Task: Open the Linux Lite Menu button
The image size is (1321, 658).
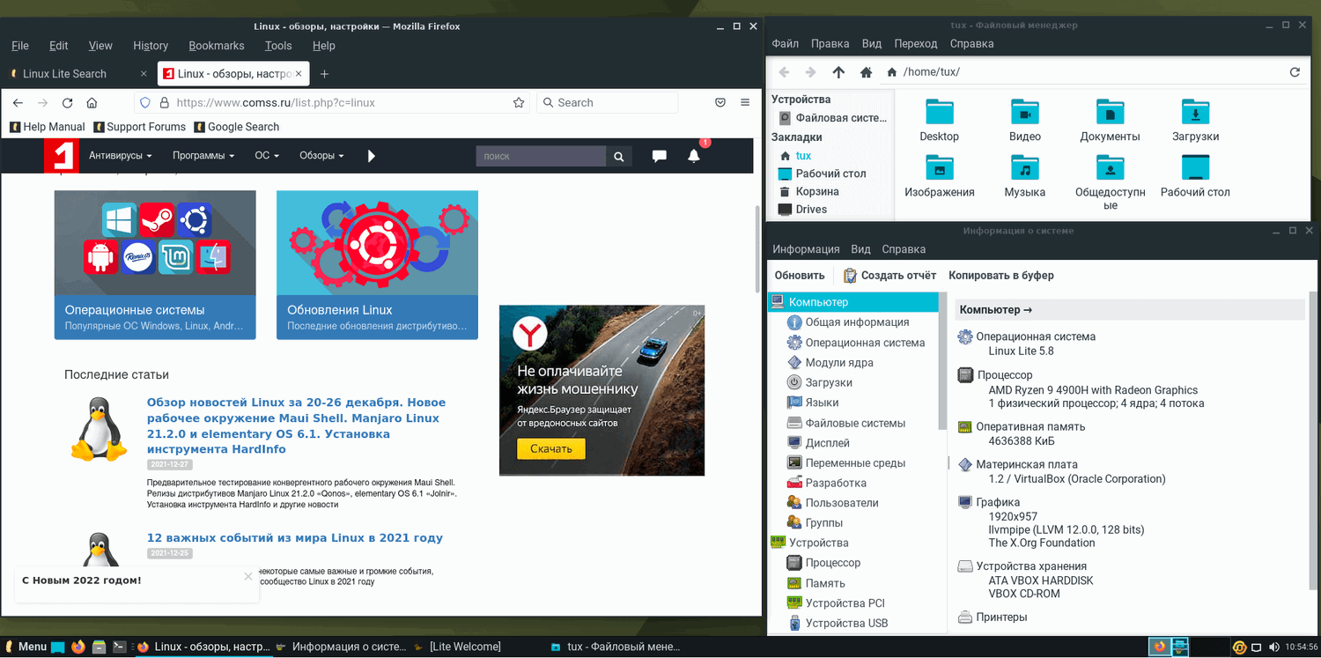Action: [x=26, y=647]
